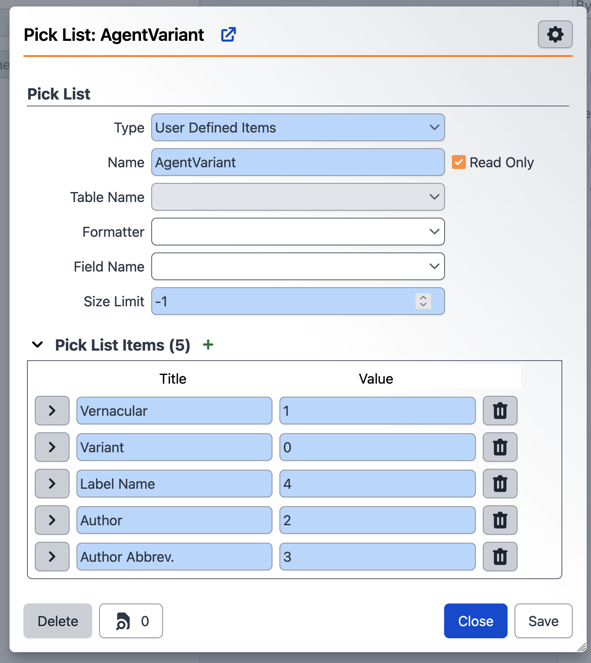Open pick list in new tab icon

tap(228, 35)
